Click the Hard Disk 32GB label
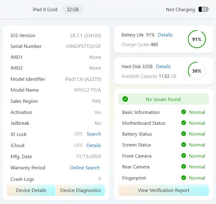Screen dimensions: 216x204 pyautogui.click(x=137, y=66)
